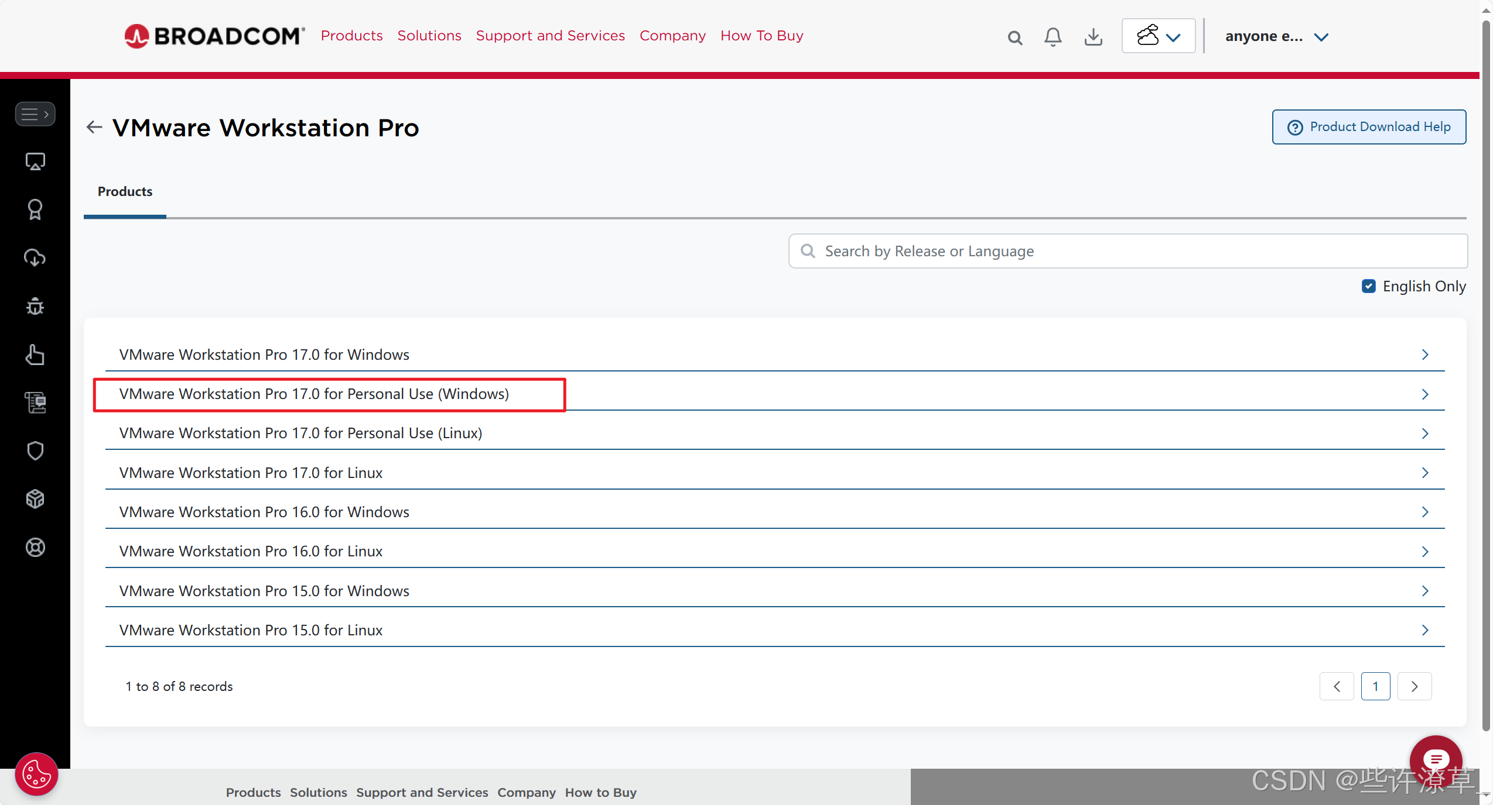The image size is (1493, 805).
Task: Click the search magnifier icon in header
Action: tap(1014, 37)
